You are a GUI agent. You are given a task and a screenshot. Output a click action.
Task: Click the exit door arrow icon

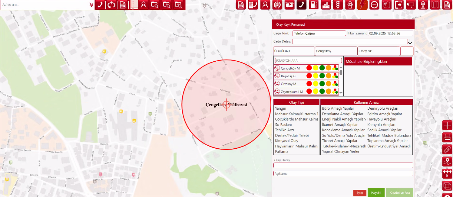click(x=398, y=5)
